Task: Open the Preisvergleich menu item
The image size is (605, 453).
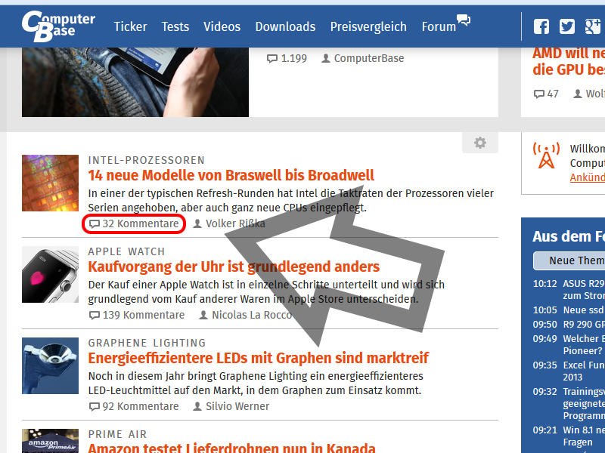Action: 368,26
